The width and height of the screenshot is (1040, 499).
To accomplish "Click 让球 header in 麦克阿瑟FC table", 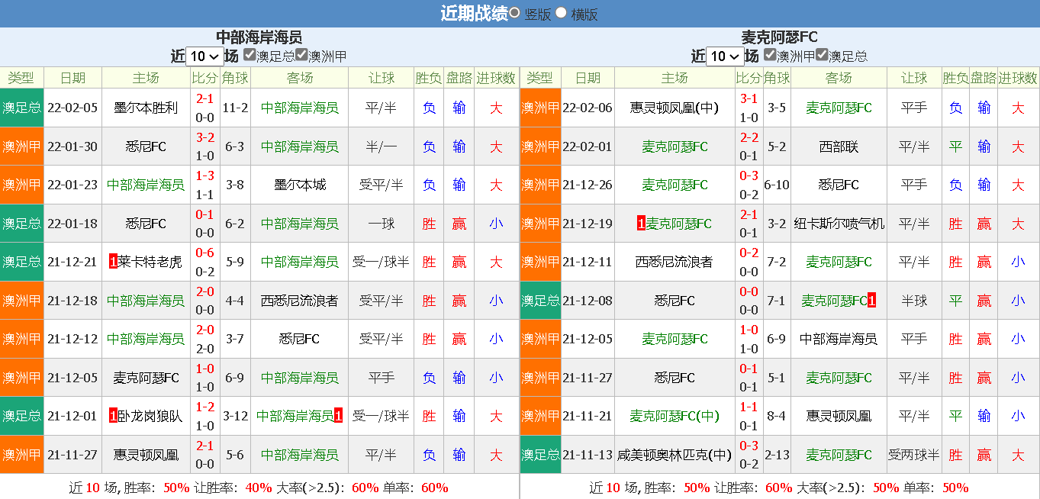I will click(914, 78).
